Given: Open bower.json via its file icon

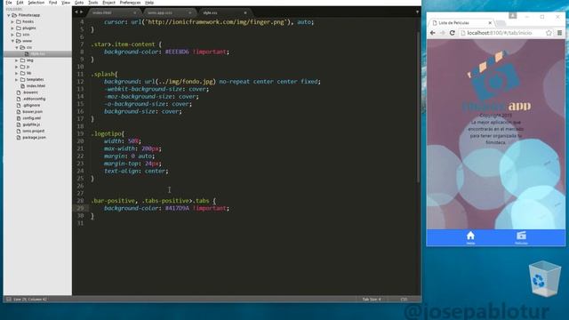Looking at the screenshot, I should click(19, 112).
